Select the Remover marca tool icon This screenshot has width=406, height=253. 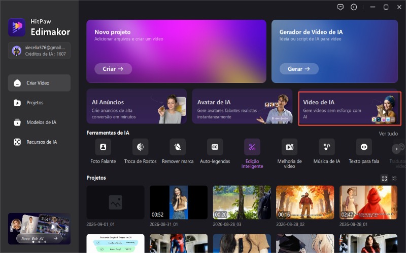pos(178,147)
